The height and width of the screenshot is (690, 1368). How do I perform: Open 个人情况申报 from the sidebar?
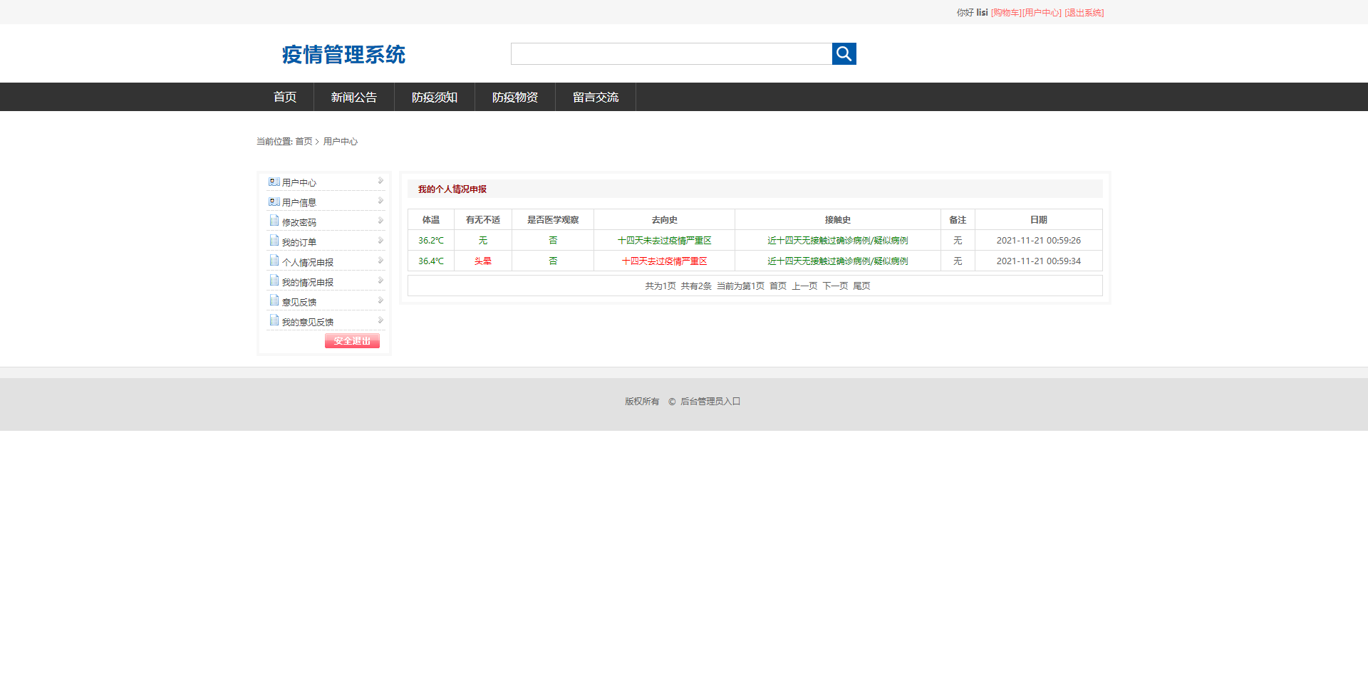pyautogui.click(x=308, y=263)
